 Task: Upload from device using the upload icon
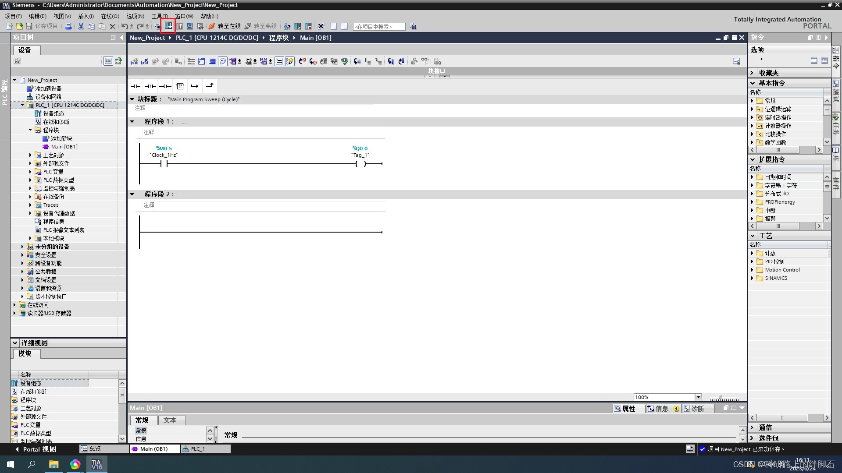pyautogui.click(x=180, y=26)
